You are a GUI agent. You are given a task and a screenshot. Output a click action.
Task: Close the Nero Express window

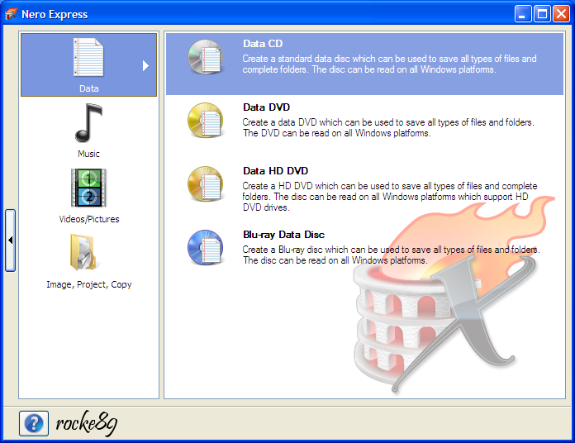point(562,14)
